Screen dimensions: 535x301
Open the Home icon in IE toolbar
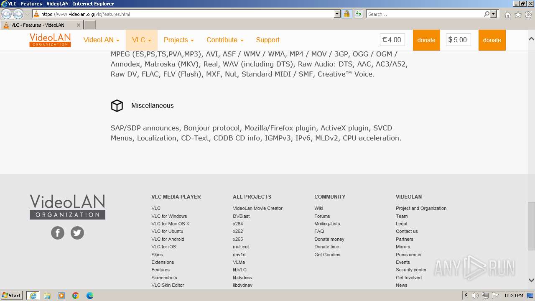click(x=507, y=15)
